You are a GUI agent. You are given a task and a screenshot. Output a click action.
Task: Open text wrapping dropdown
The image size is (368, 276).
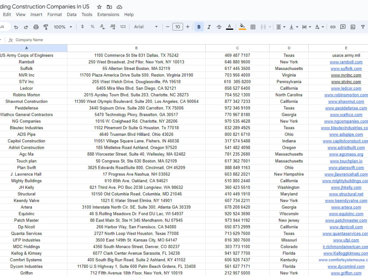coord(307,27)
